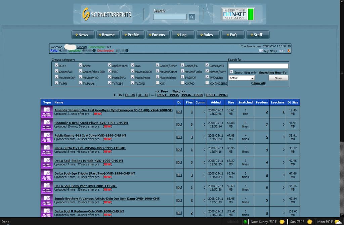Click the Show button
The height and width of the screenshot is (225, 344).
278,78
